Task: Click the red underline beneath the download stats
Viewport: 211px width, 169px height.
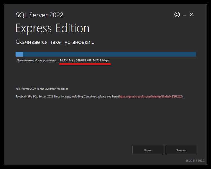Action: click(85, 64)
